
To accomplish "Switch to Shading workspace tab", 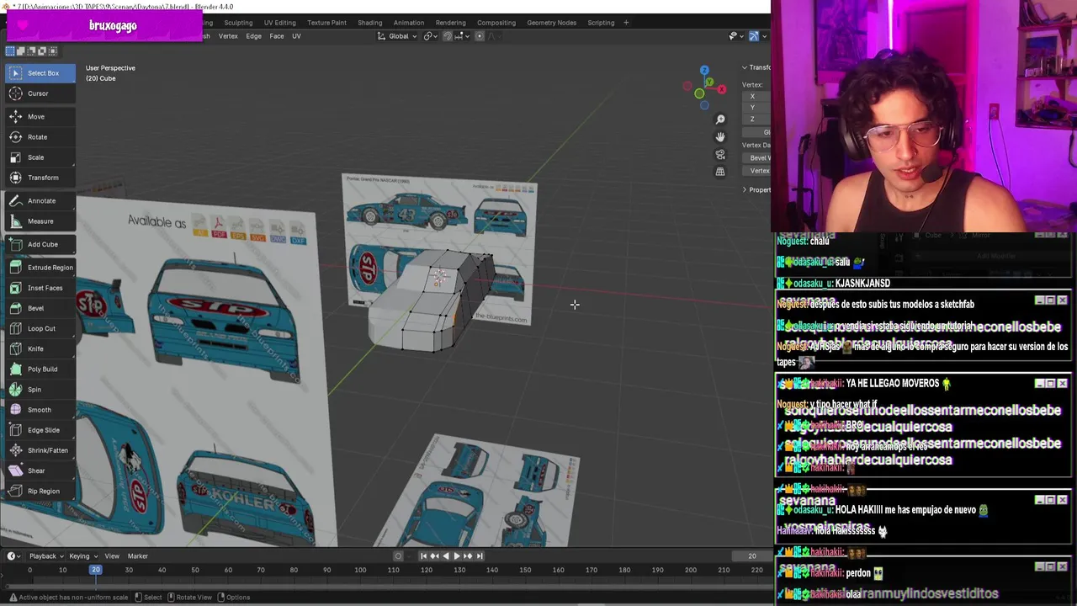I will (369, 23).
